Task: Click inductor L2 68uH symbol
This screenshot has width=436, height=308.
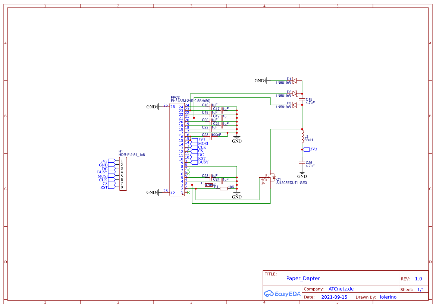Action: 302,137
